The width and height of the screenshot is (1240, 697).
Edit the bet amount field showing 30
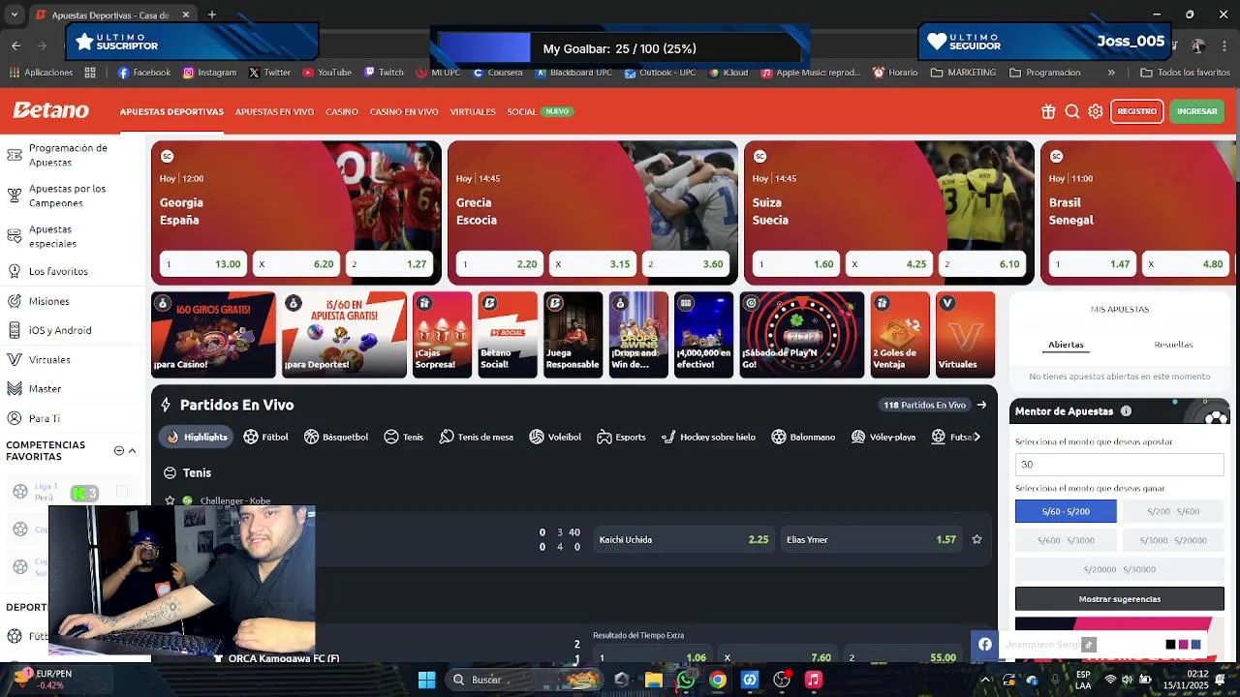(1120, 465)
